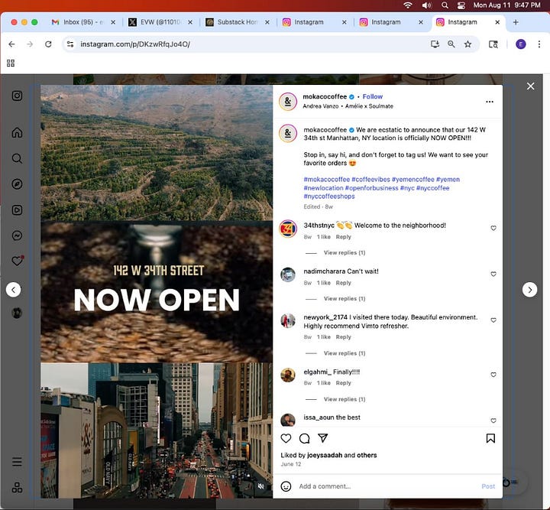
Task: Open the Reels icon in the sidebar
Action: click(17, 210)
